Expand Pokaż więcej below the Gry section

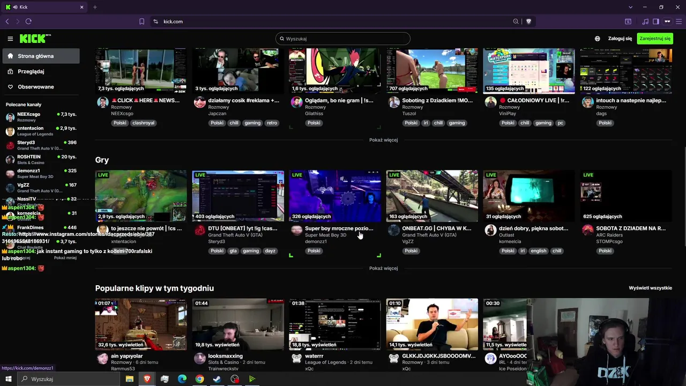point(383,268)
